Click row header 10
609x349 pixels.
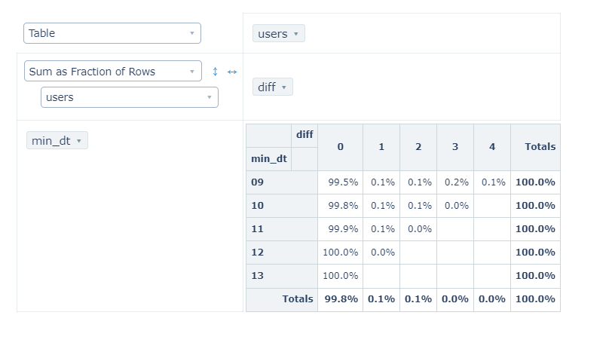coord(257,206)
